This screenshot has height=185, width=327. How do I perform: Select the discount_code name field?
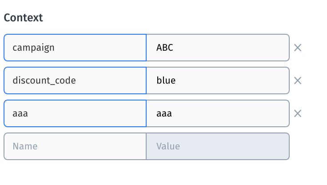(x=75, y=80)
